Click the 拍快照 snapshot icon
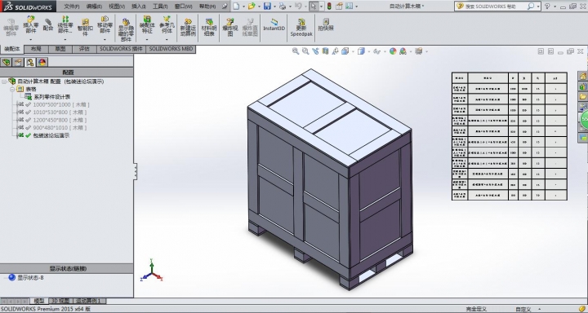Image resolution: width=588 pixels, height=313 pixels. pyautogui.click(x=326, y=24)
